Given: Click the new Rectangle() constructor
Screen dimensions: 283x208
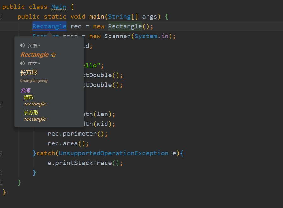Looking at the screenshot, I should pos(123,26).
